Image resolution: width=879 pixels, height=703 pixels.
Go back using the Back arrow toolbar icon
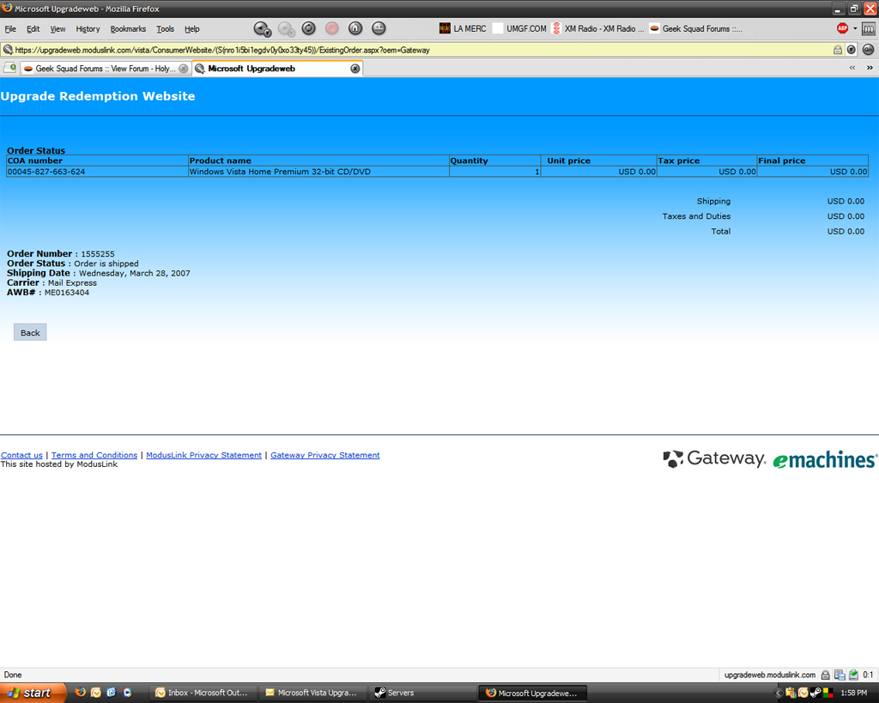point(261,28)
